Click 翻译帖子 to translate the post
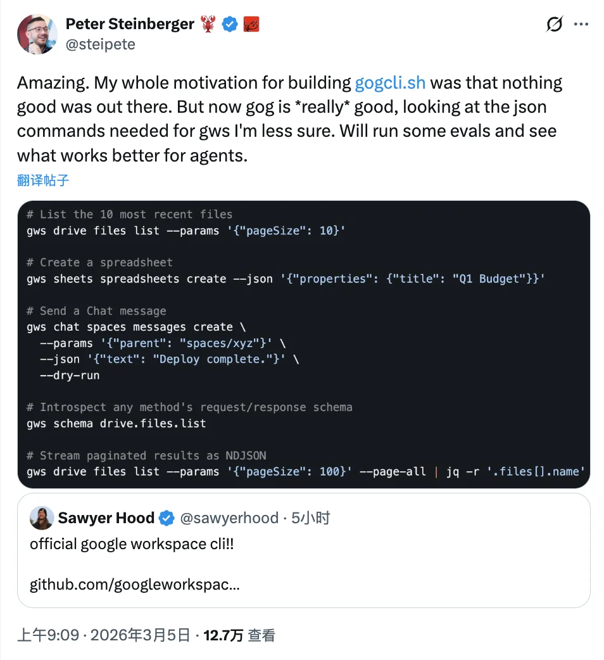Screen dimensions: 604x660 [x=41, y=181]
